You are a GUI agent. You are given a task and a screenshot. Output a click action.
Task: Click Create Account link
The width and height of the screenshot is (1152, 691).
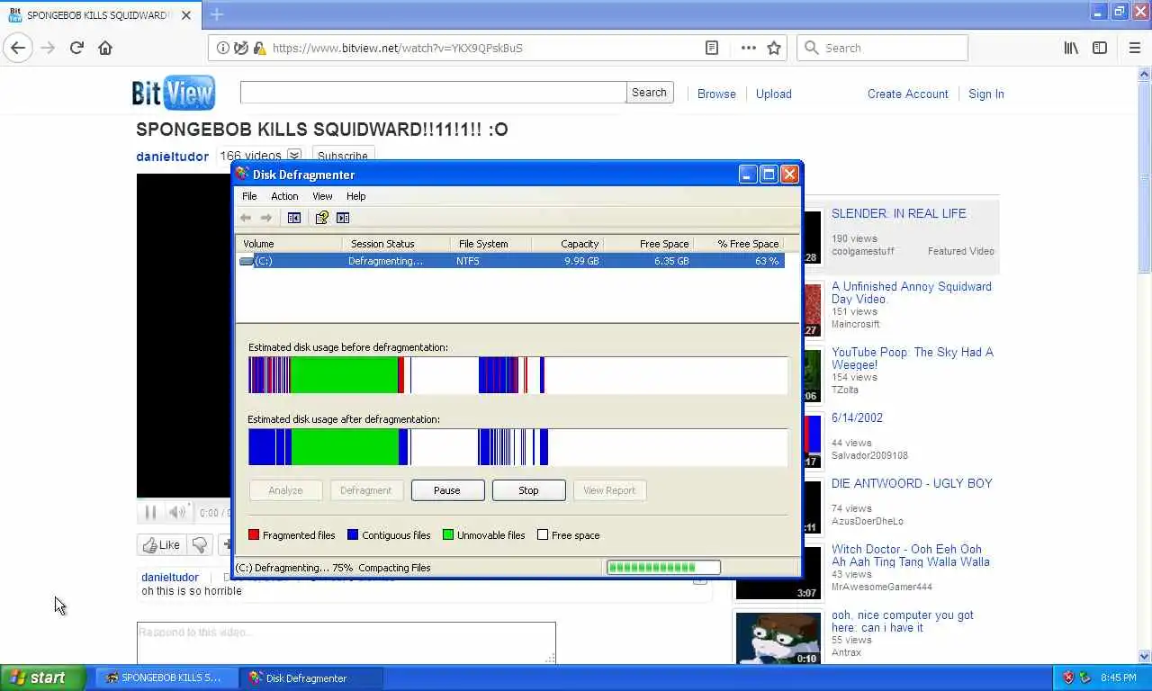click(907, 94)
